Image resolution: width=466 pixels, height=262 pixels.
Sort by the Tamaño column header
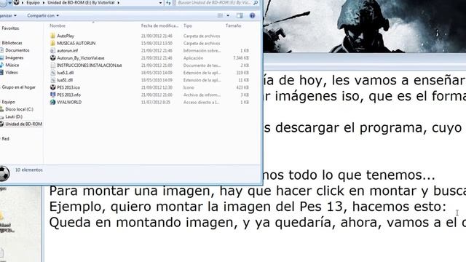233,26
